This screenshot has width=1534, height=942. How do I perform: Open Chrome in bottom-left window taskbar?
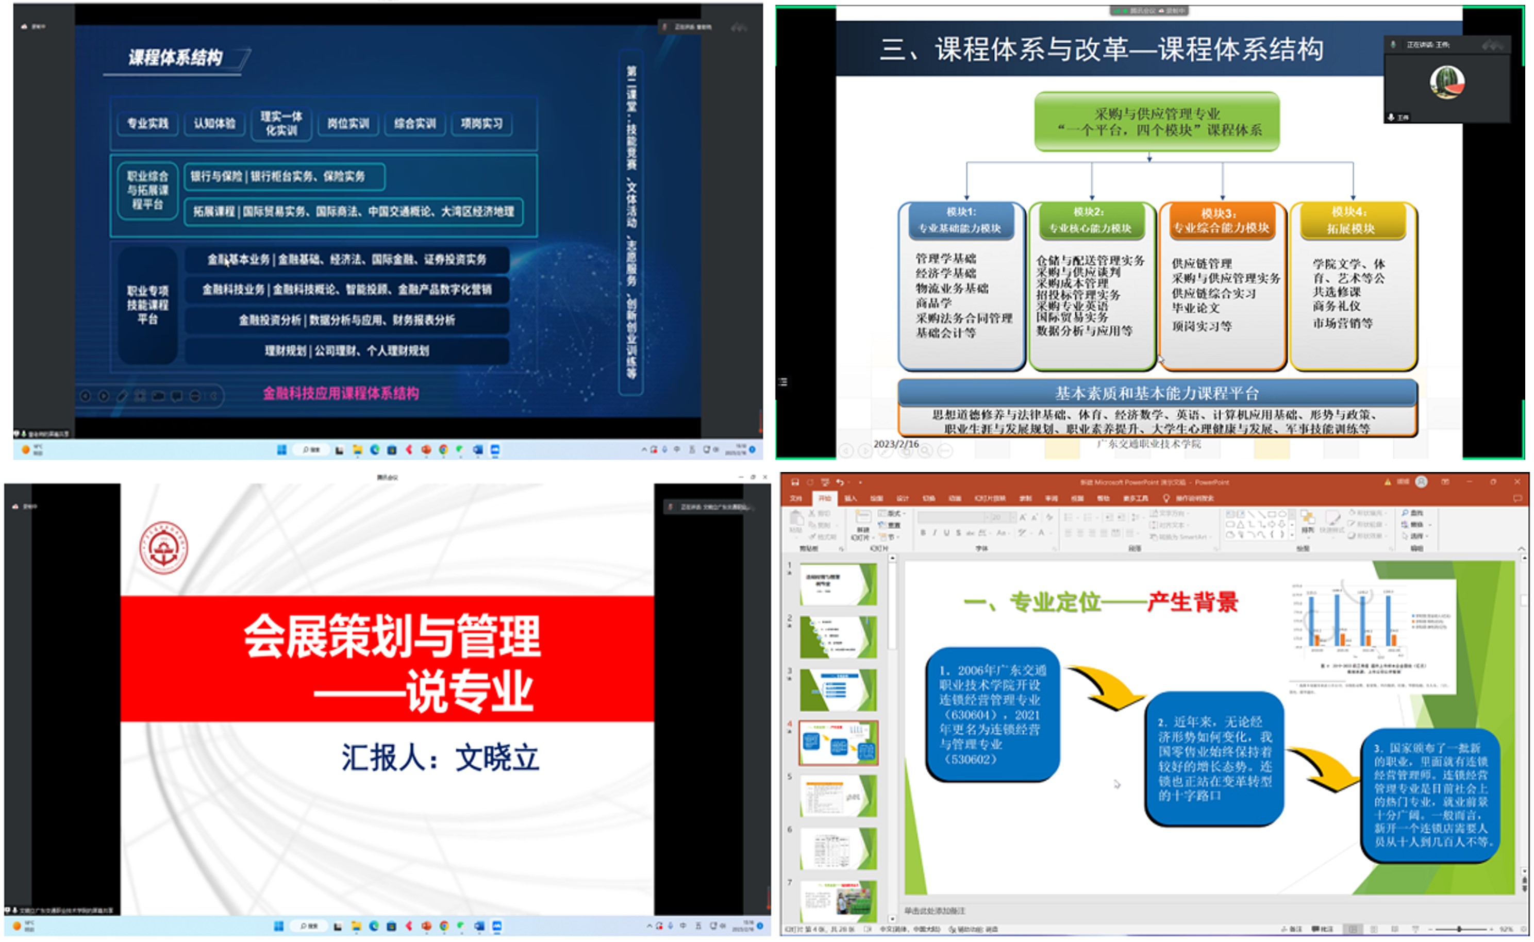444,927
